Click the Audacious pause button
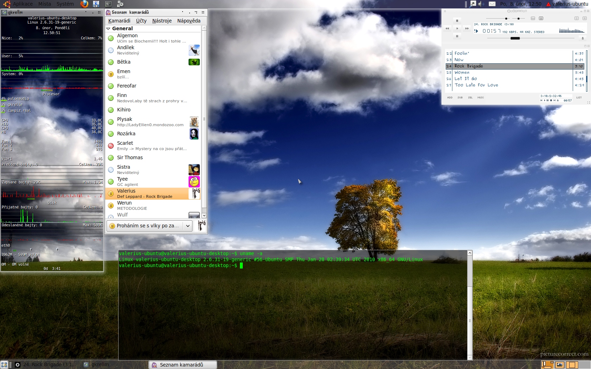Viewport: 591px width, 369px height. tap(457, 36)
